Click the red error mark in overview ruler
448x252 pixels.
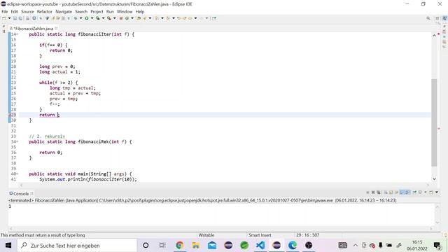coord(439,129)
